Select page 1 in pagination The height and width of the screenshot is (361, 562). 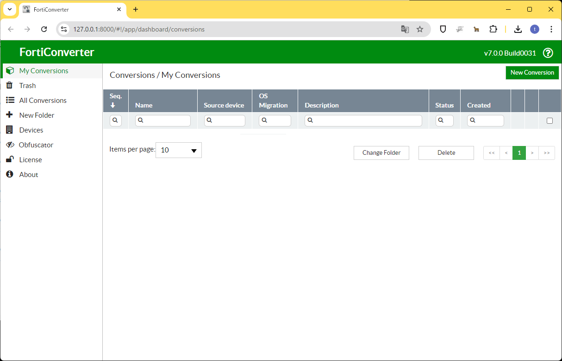[x=519, y=153]
